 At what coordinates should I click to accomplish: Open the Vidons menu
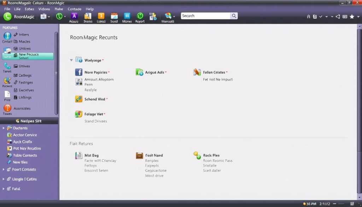44,9
